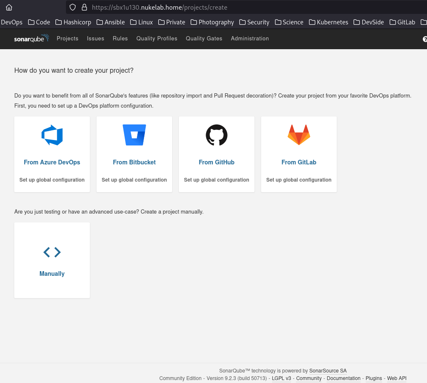Open the Projects menu item
The height and width of the screenshot is (383, 427).
point(68,39)
